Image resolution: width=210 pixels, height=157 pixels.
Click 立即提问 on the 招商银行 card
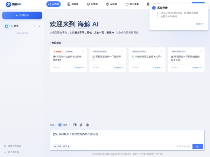click(197, 68)
